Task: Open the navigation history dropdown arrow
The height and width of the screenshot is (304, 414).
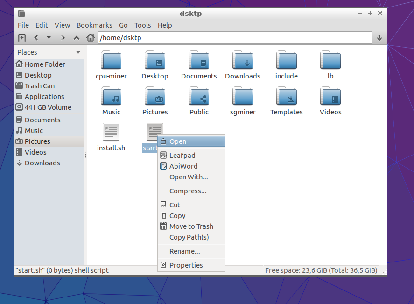Action: click(x=49, y=38)
